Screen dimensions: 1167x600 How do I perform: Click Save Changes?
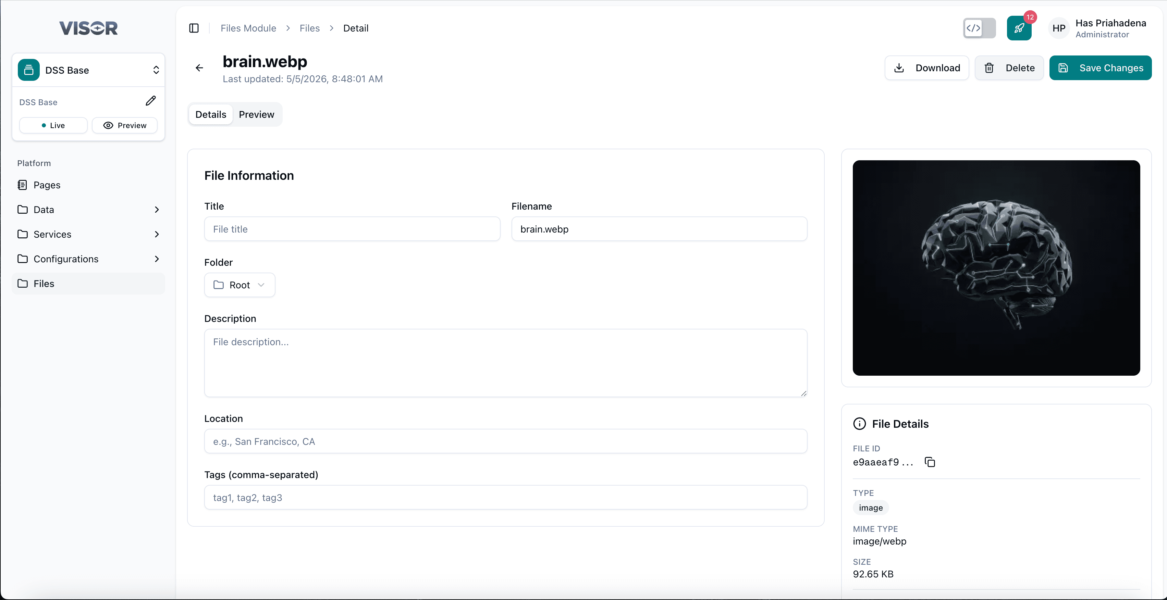(x=1101, y=68)
